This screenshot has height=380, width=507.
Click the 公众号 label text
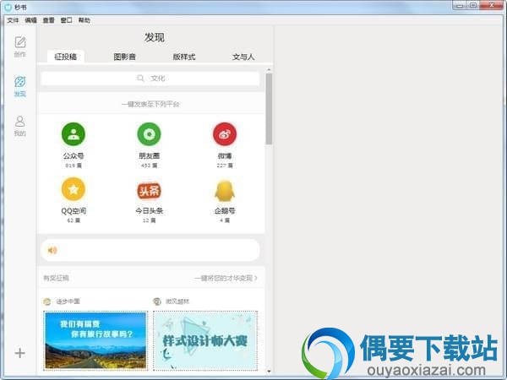pos(74,156)
